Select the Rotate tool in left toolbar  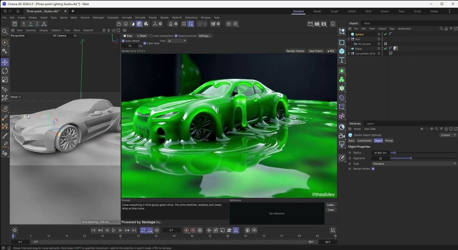[x=5, y=71]
